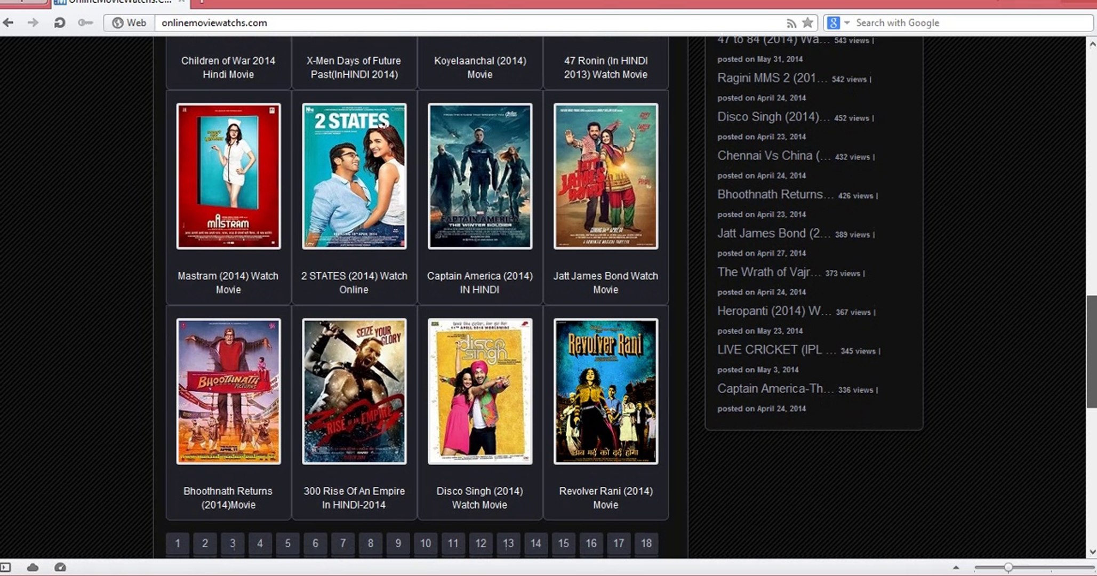Bookmark page with the star icon

pos(808,22)
